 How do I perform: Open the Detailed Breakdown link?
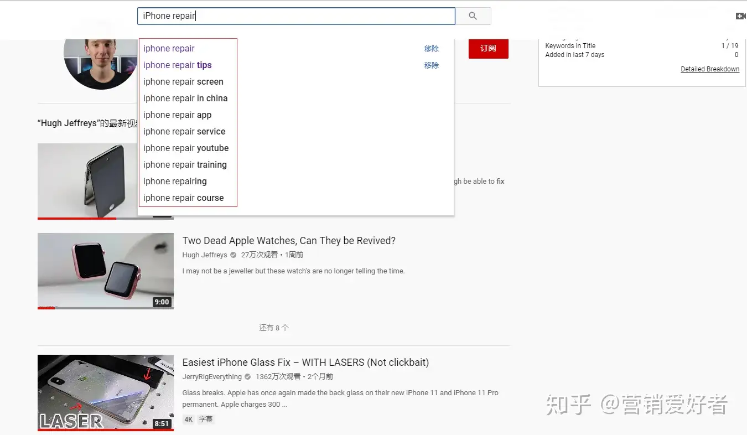pos(710,69)
